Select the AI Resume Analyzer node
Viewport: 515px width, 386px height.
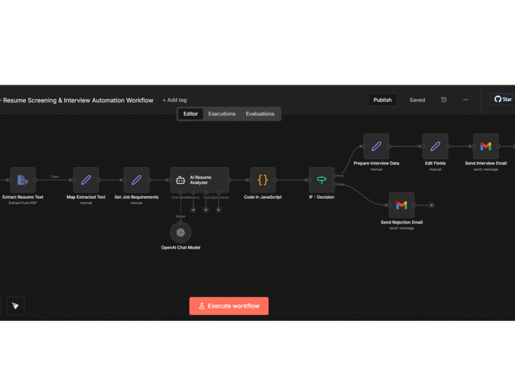click(x=199, y=180)
